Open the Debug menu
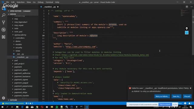Viewport: 194px width, 109px height. point(40,2)
